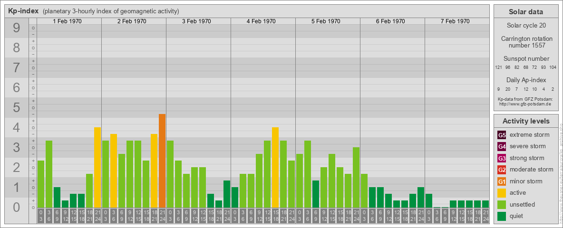Click the minor storm legend label
Image resolution: width=563 pixels, height=228 pixels.
pyautogui.click(x=526, y=181)
